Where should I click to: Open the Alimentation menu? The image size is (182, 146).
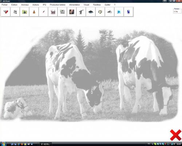74,5
